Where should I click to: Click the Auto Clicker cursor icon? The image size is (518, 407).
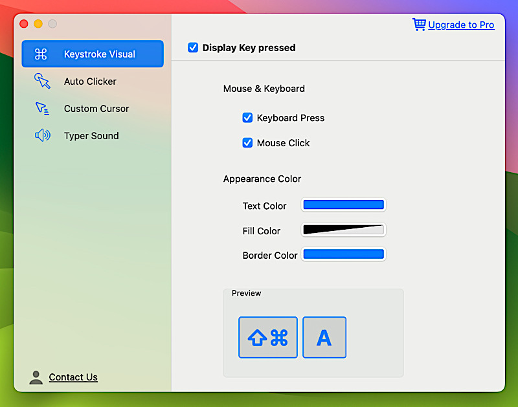tap(42, 82)
